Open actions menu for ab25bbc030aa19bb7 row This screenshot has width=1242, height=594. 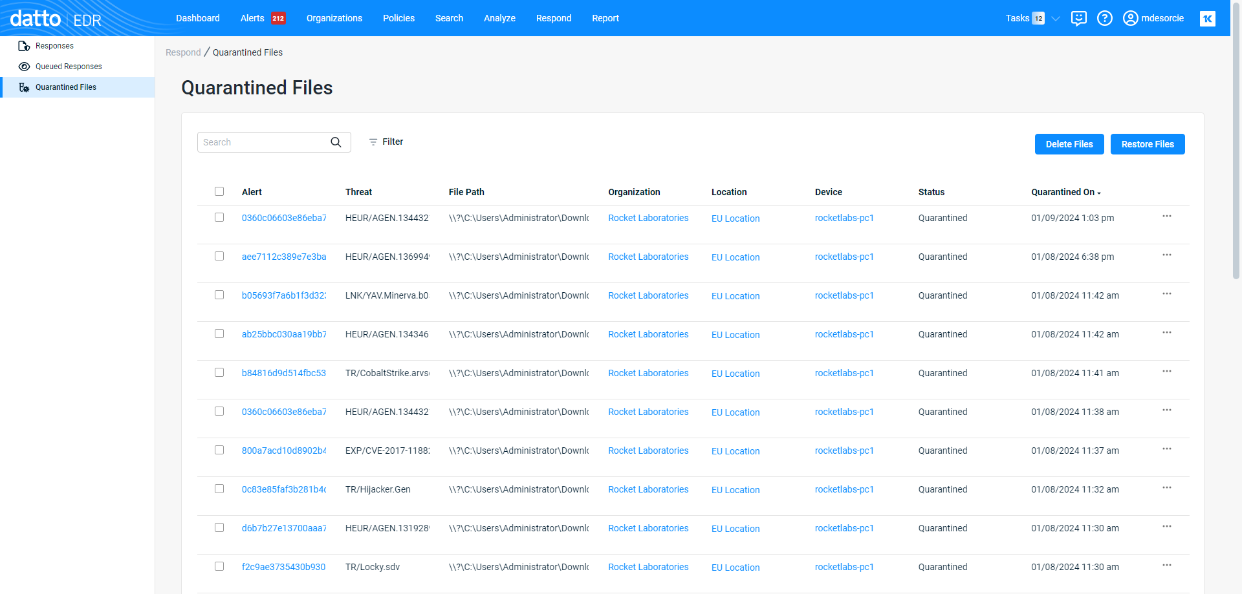click(x=1166, y=333)
